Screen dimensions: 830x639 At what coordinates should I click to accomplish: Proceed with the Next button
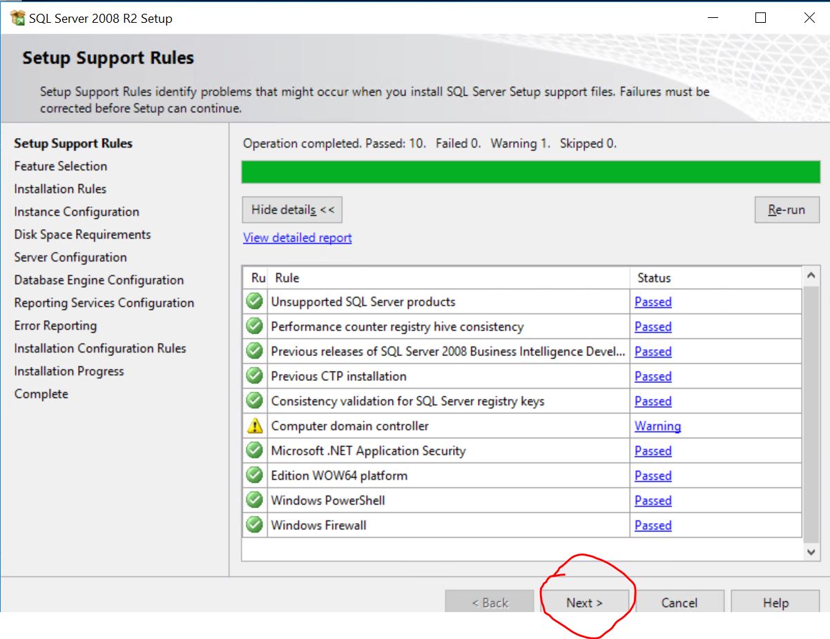click(584, 602)
